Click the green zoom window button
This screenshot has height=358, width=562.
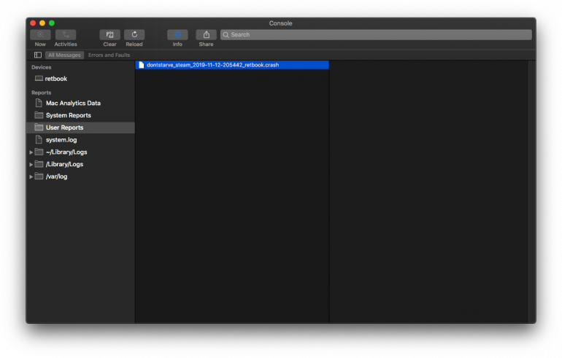(52, 23)
